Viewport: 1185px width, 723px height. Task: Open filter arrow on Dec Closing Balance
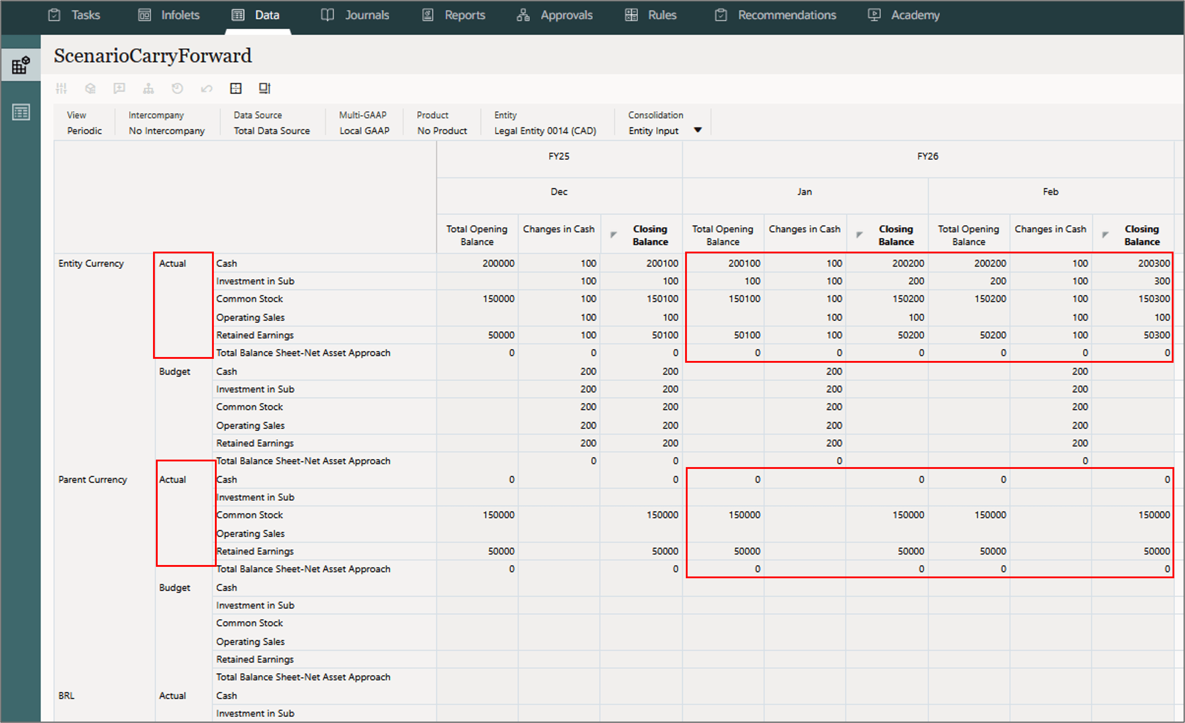(x=613, y=234)
